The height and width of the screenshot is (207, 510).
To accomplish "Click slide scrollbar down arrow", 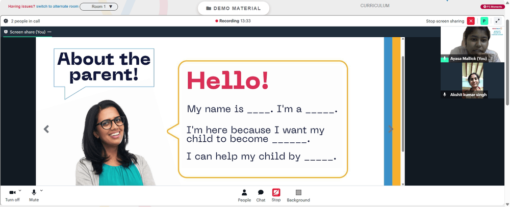I will tap(403, 184).
